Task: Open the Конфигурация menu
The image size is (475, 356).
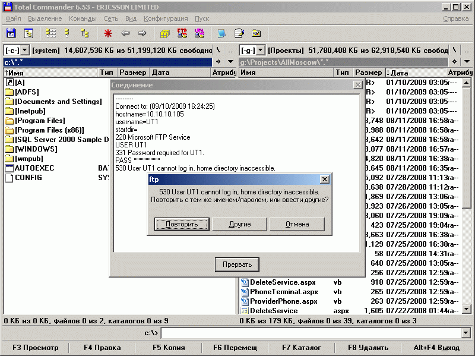Action: (166, 18)
